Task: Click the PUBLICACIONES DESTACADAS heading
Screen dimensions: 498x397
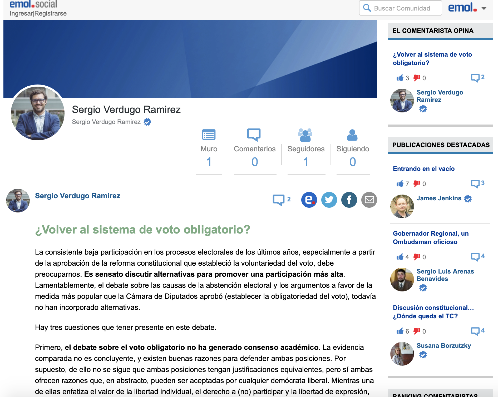Action: coord(441,145)
